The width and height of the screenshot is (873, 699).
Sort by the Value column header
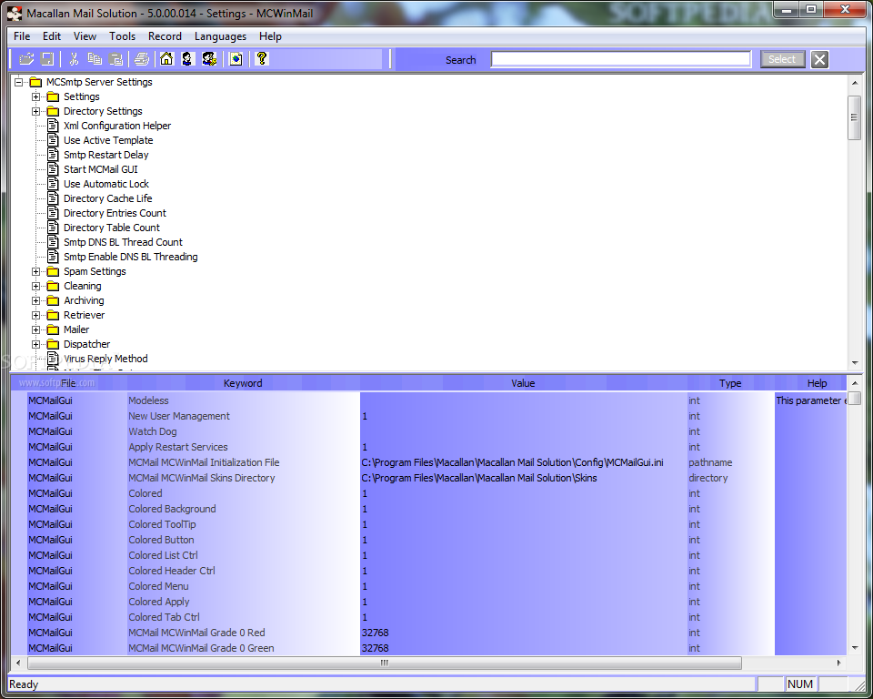point(523,383)
